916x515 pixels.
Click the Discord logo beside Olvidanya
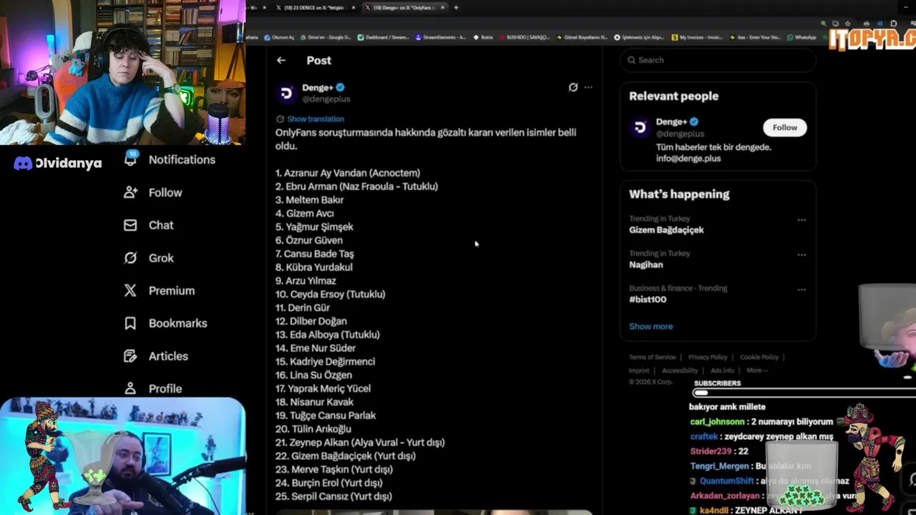click(23, 164)
